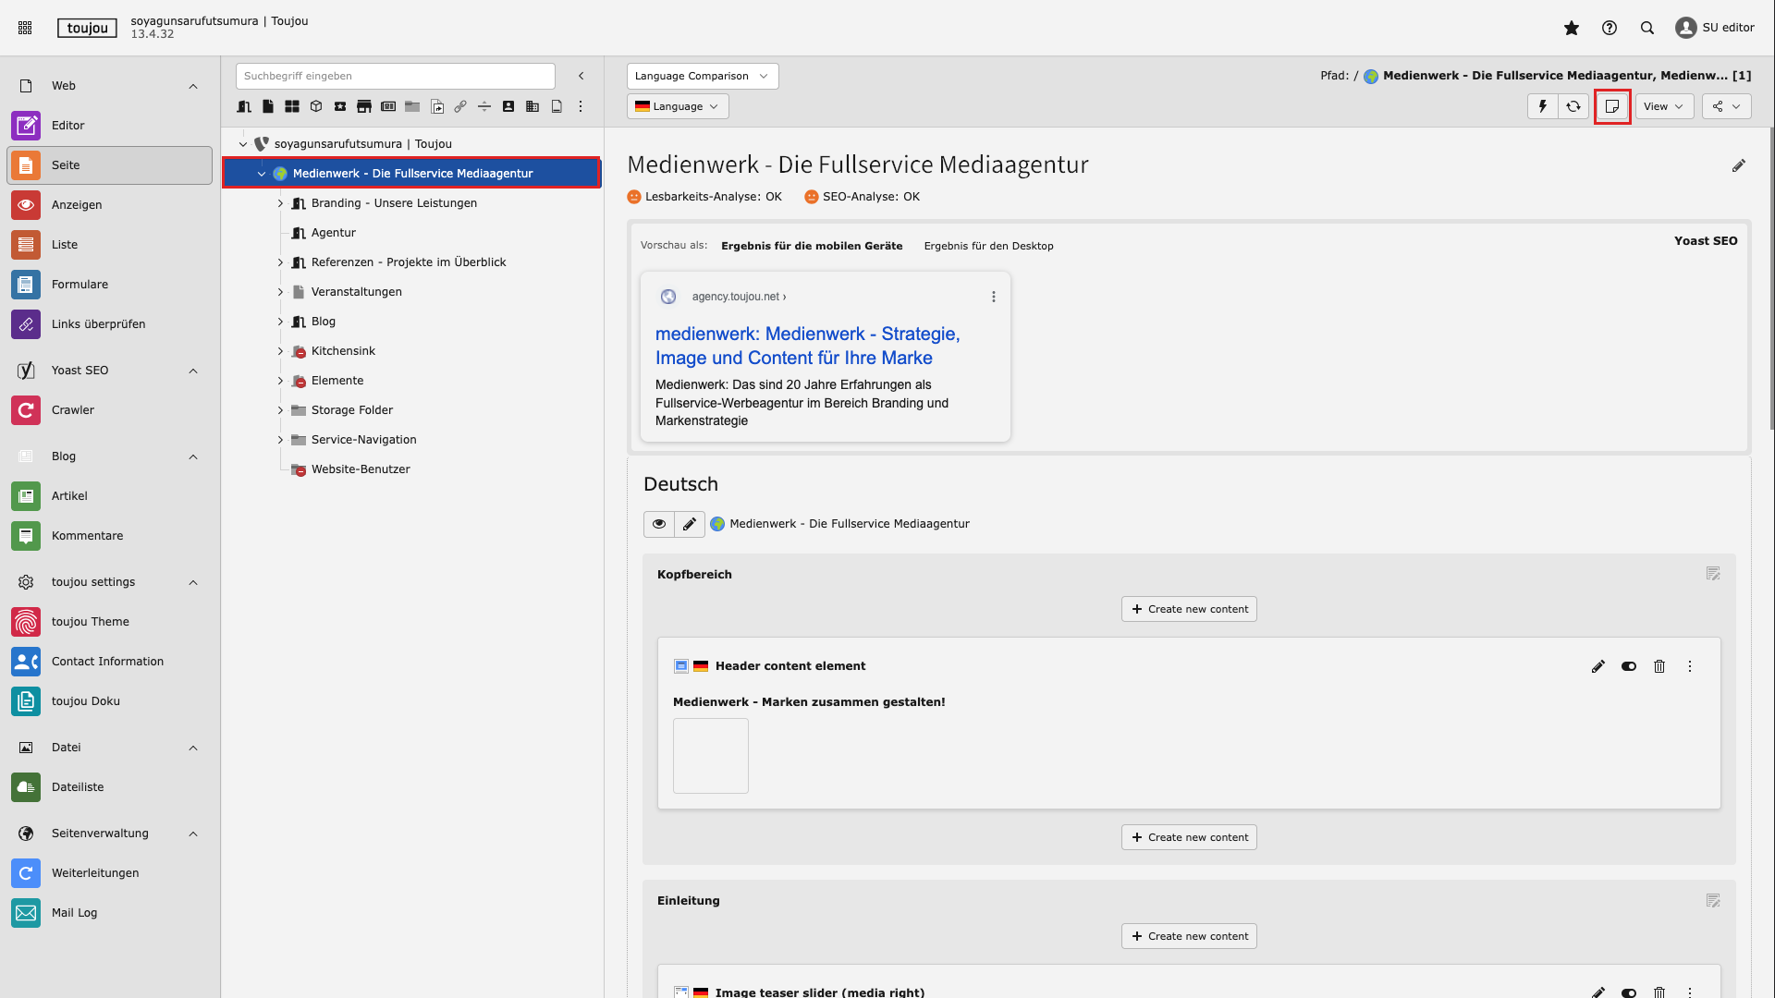Select Seite module in sidebar
Image resolution: width=1775 pixels, height=998 pixels.
(109, 165)
